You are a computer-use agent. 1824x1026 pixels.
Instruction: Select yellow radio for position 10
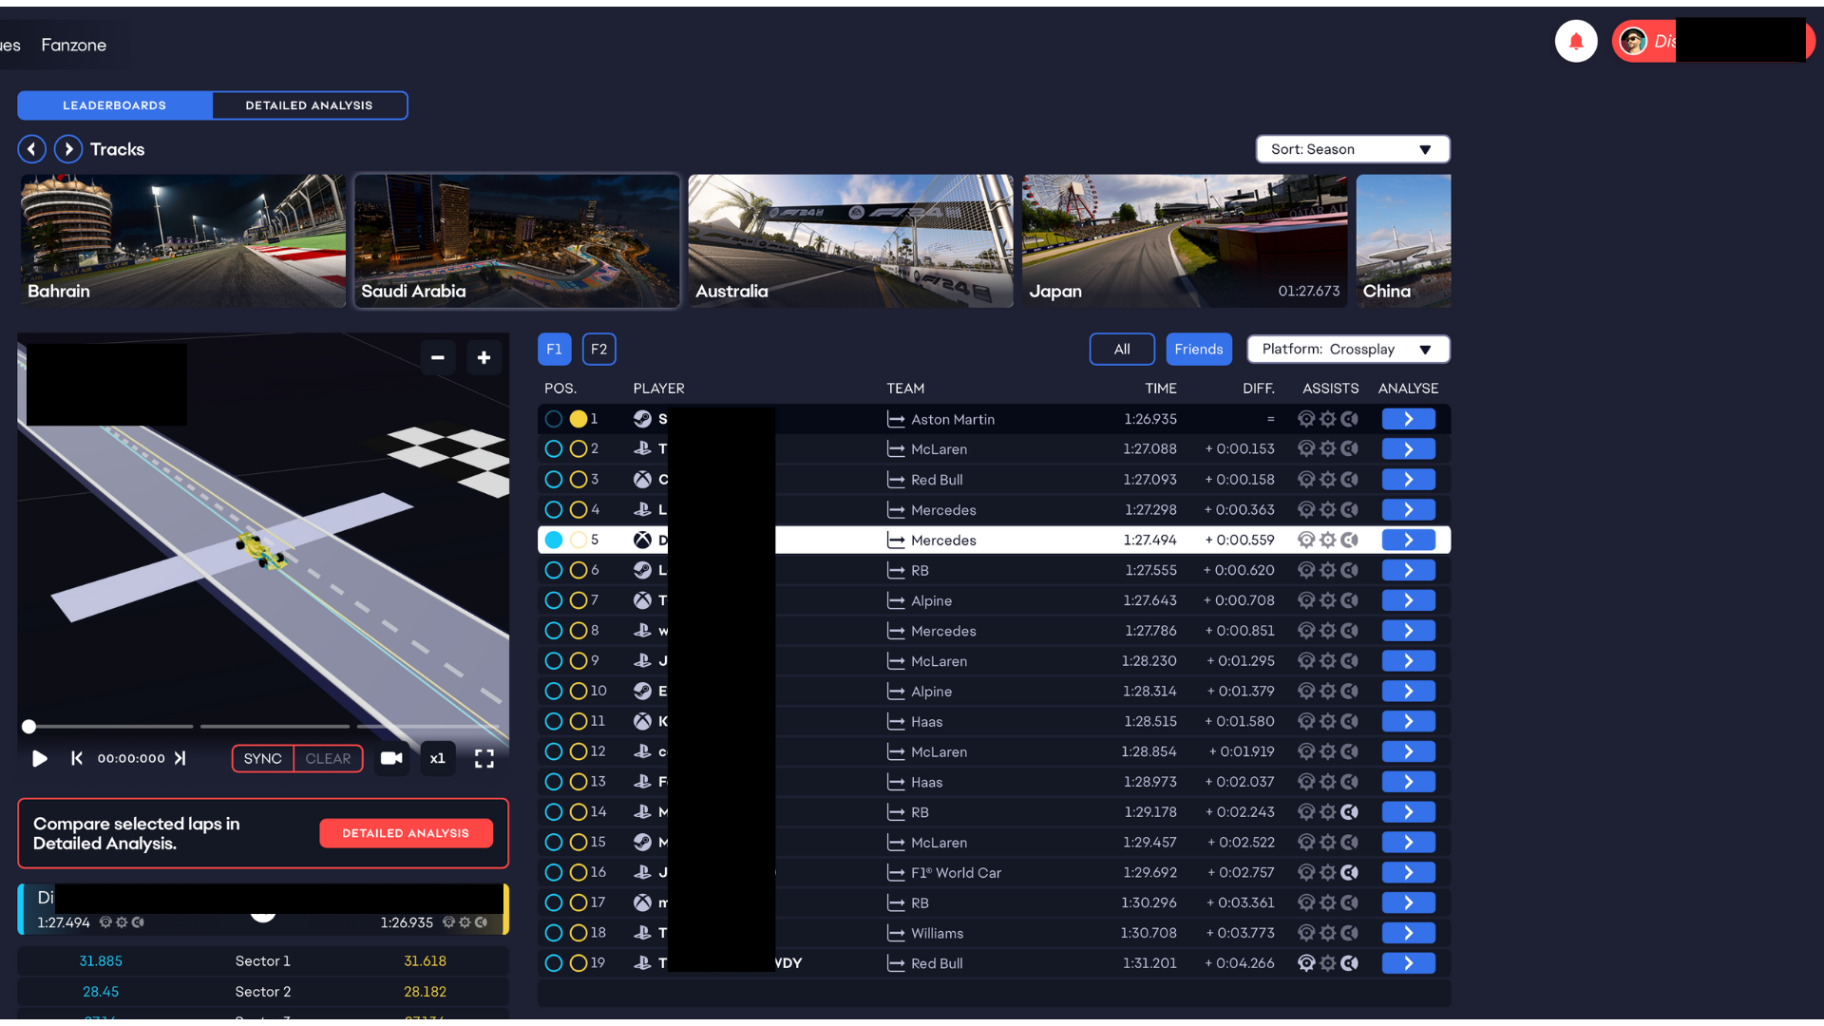[x=578, y=691]
